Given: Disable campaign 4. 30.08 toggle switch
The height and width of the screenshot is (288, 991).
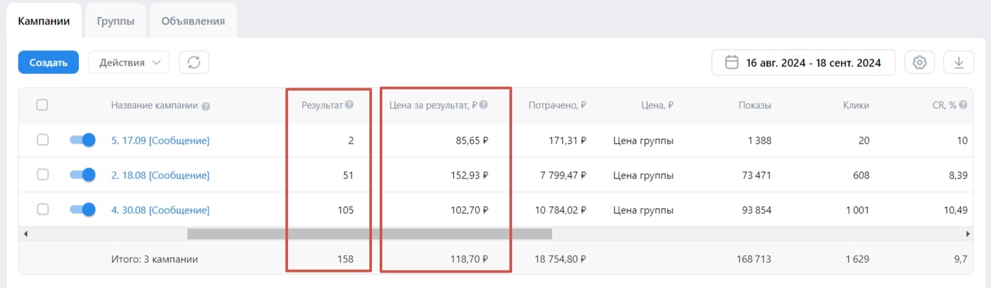Looking at the screenshot, I should [82, 209].
